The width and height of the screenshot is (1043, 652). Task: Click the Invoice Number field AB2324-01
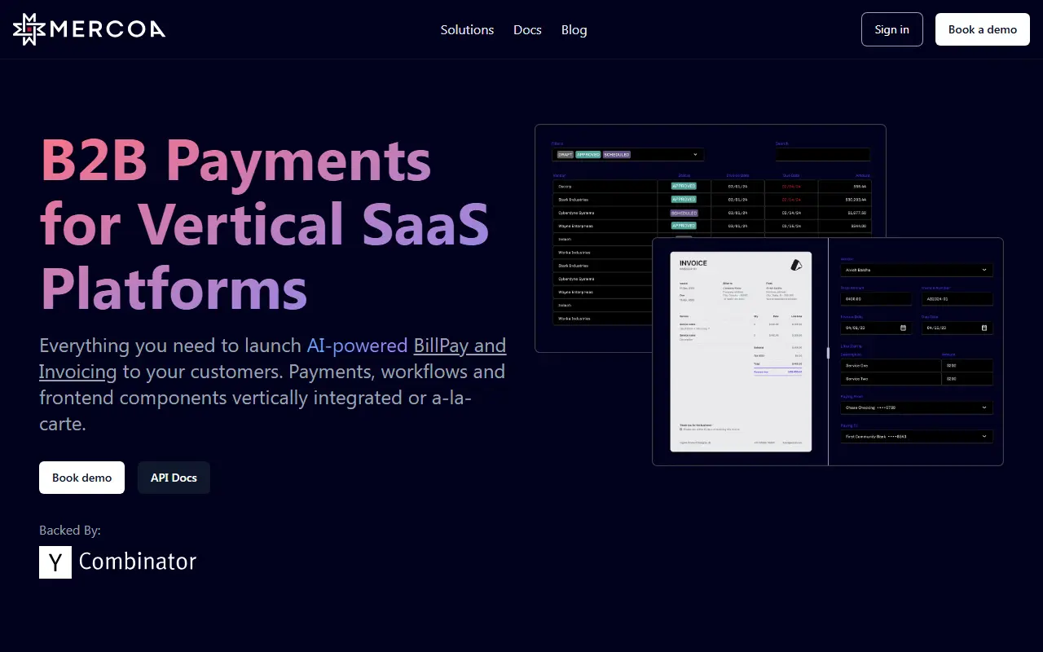pyautogui.click(x=957, y=299)
